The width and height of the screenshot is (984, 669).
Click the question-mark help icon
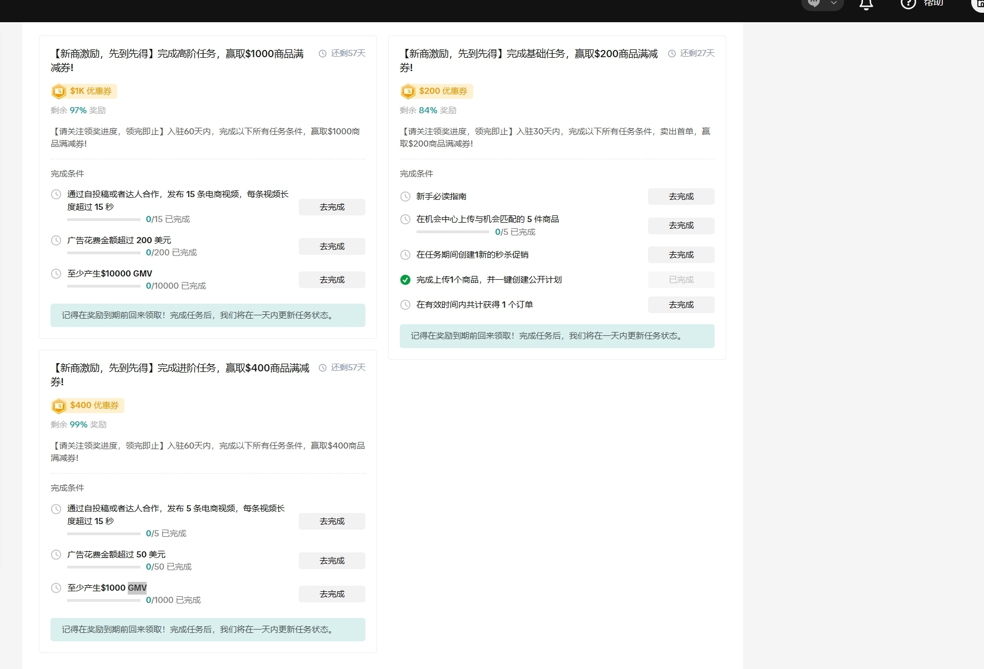[908, 3]
